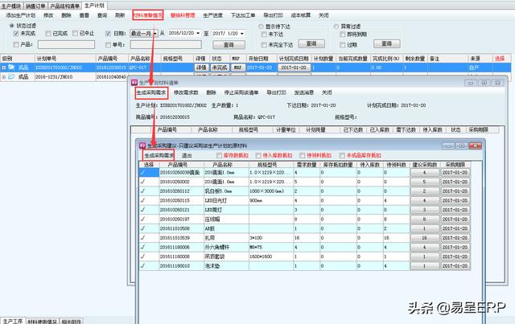Select the 状态过滤 radio button
The width and height of the screenshot is (515, 324).
10,25
